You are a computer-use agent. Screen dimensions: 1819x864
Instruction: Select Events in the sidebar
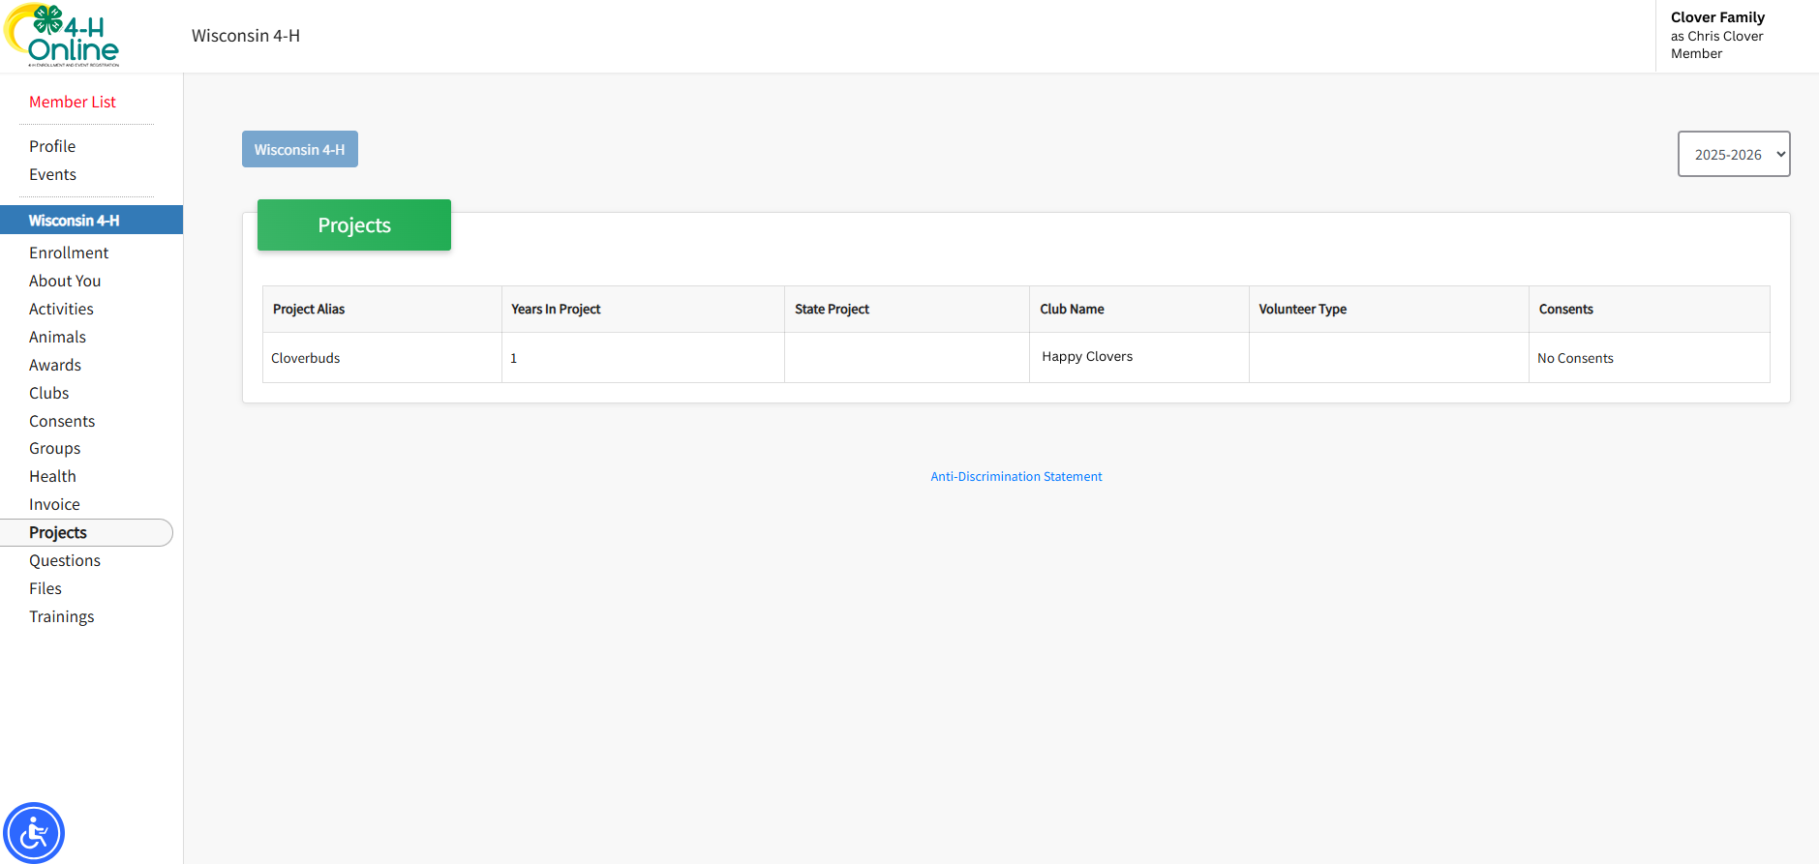pos(52,174)
